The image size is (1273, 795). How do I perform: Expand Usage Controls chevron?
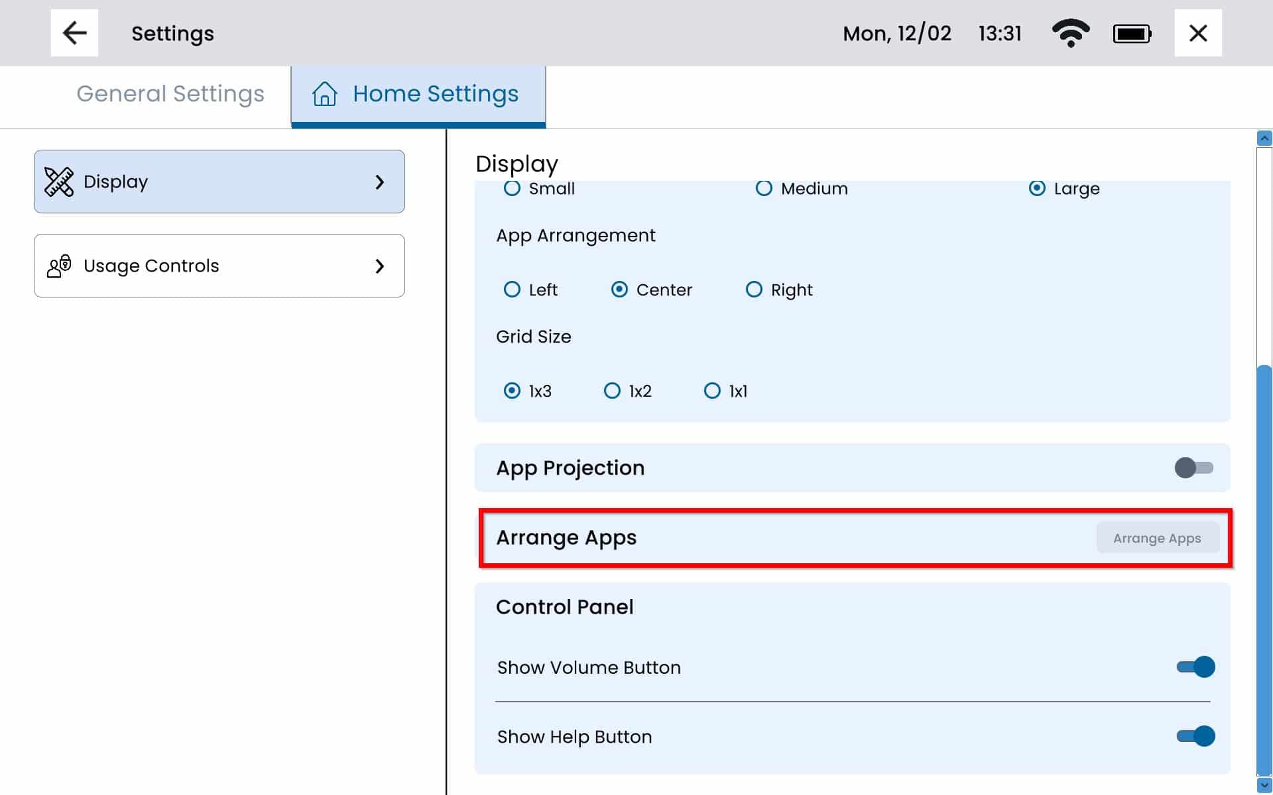click(380, 266)
